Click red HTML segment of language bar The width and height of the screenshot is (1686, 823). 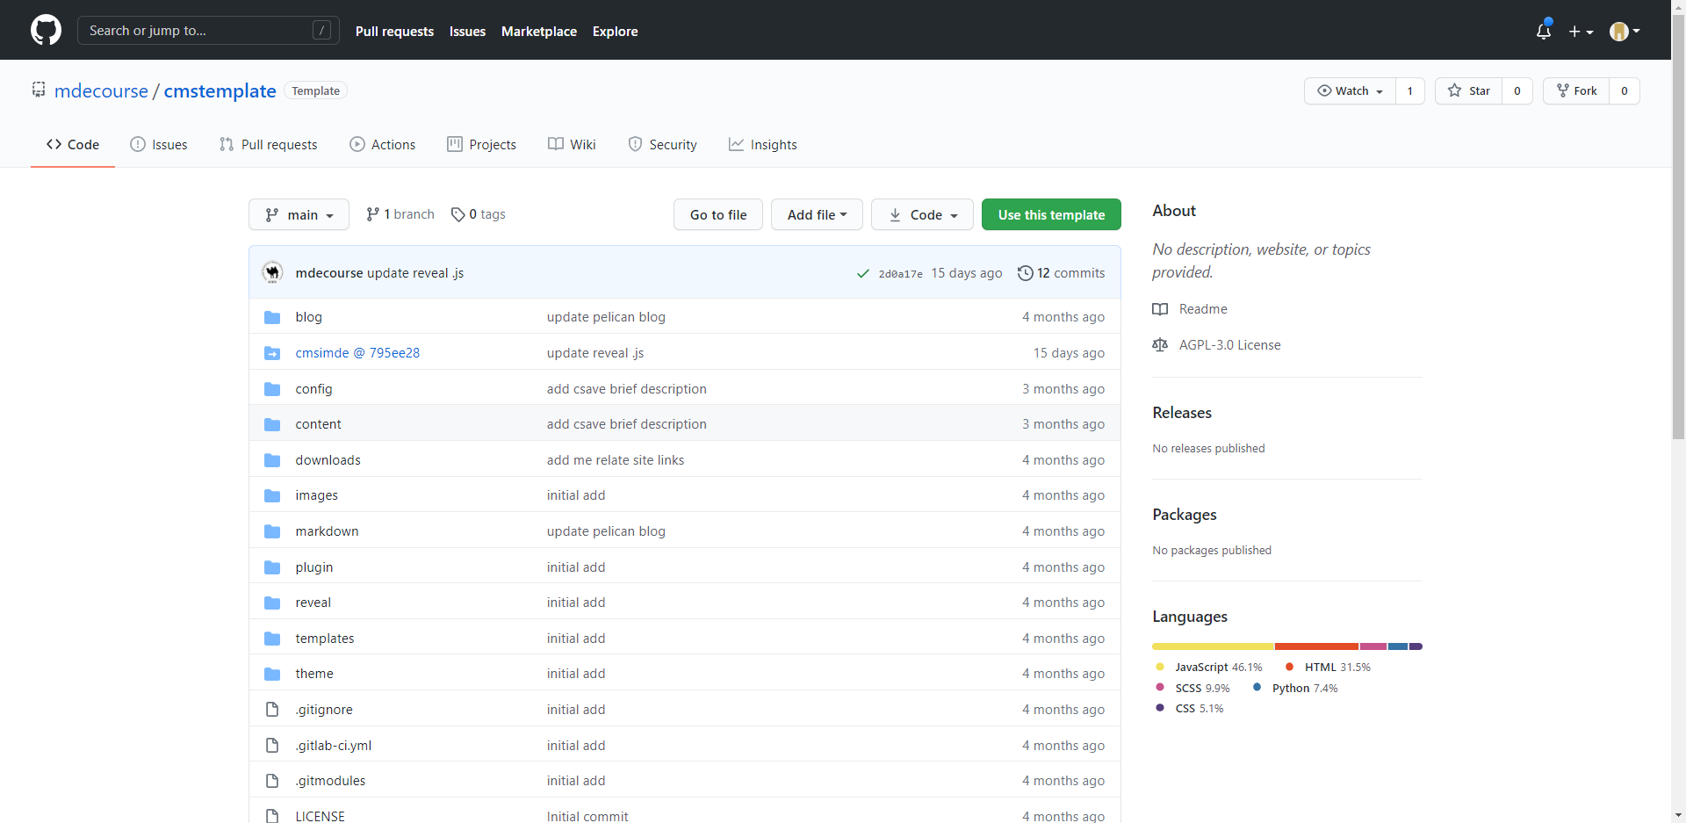pos(1316,646)
